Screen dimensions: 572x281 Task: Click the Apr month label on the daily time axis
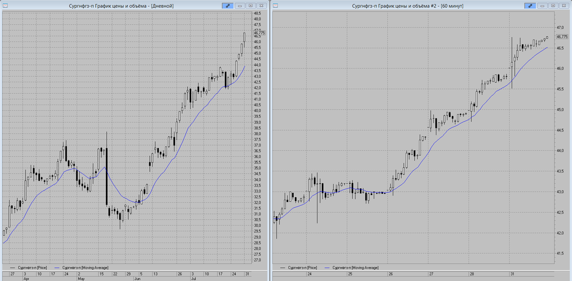click(27, 278)
